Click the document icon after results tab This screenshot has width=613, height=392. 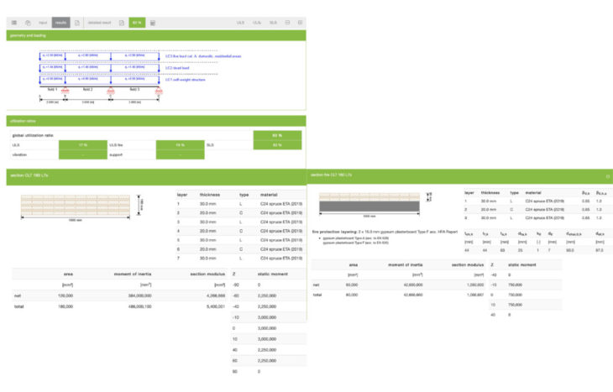pyautogui.click(x=77, y=22)
